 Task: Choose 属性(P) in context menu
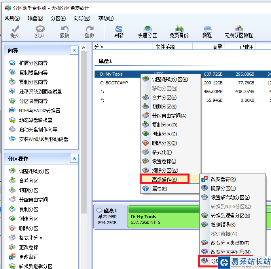coord(171,189)
